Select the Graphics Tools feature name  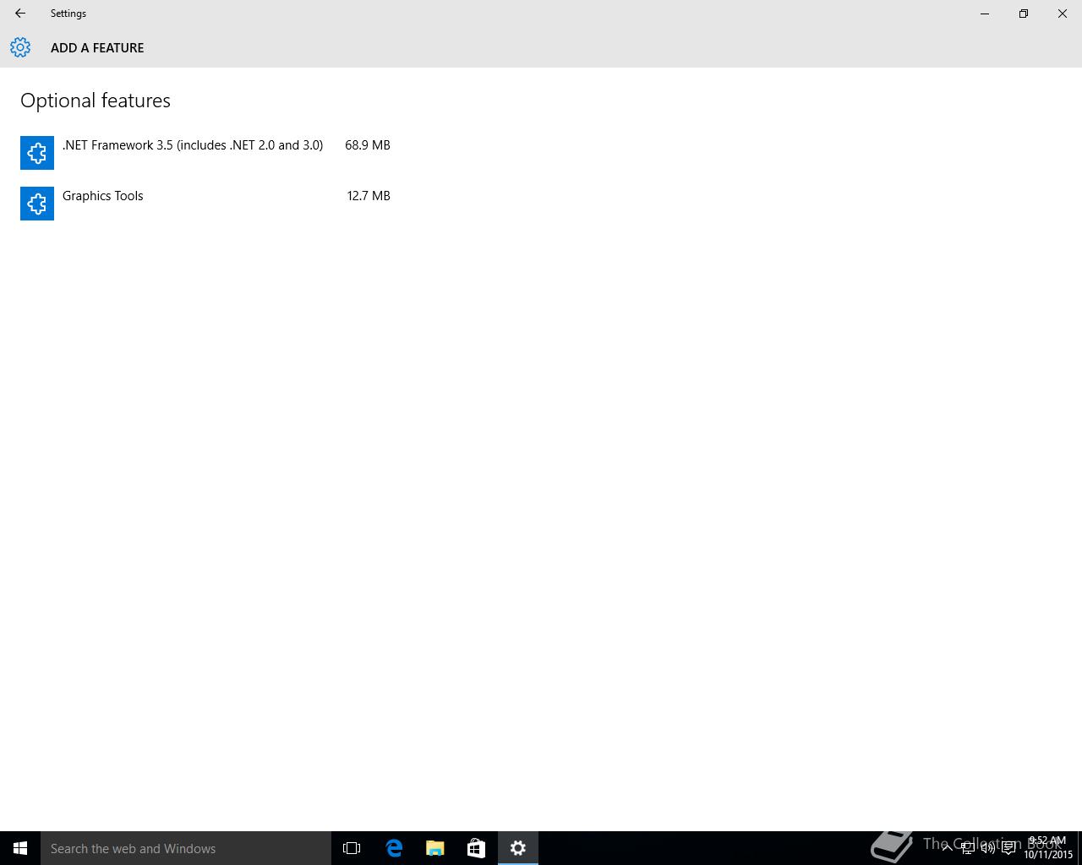[x=103, y=196]
